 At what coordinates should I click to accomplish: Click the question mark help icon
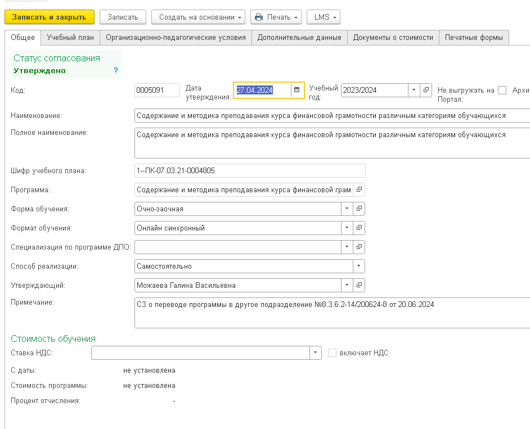click(x=115, y=70)
